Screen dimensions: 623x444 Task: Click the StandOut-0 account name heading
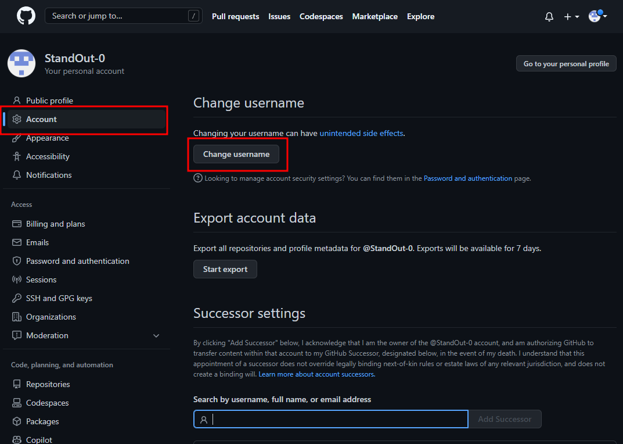pos(75,58)
